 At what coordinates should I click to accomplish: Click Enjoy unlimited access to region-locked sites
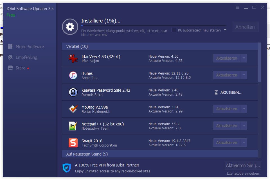[x=112, y=171]
